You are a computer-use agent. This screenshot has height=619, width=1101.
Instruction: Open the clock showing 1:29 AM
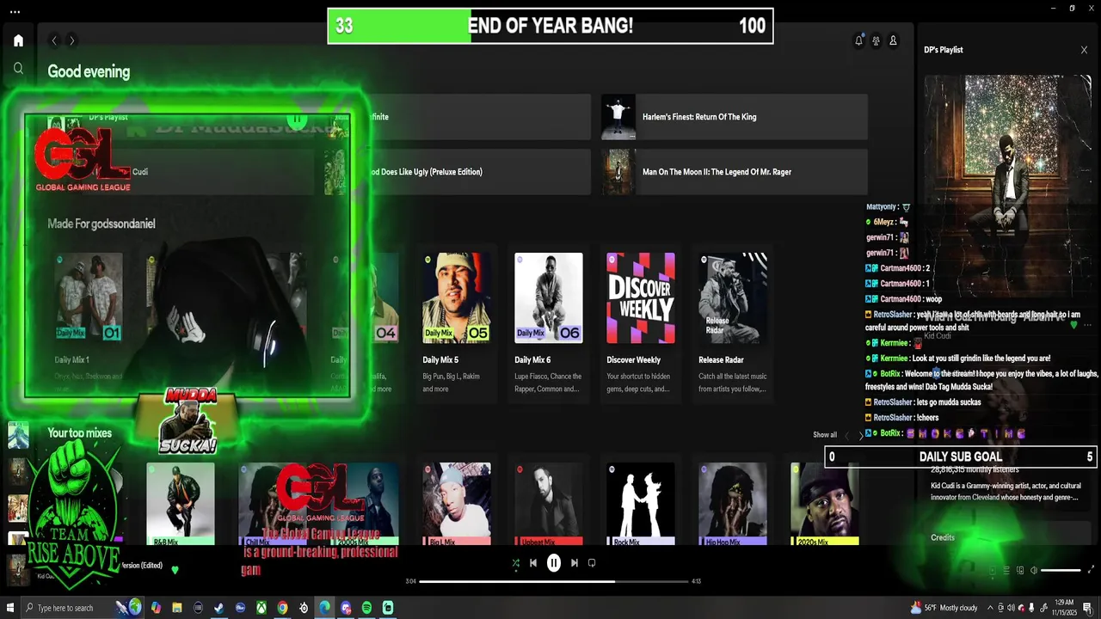click(1063, 608)
